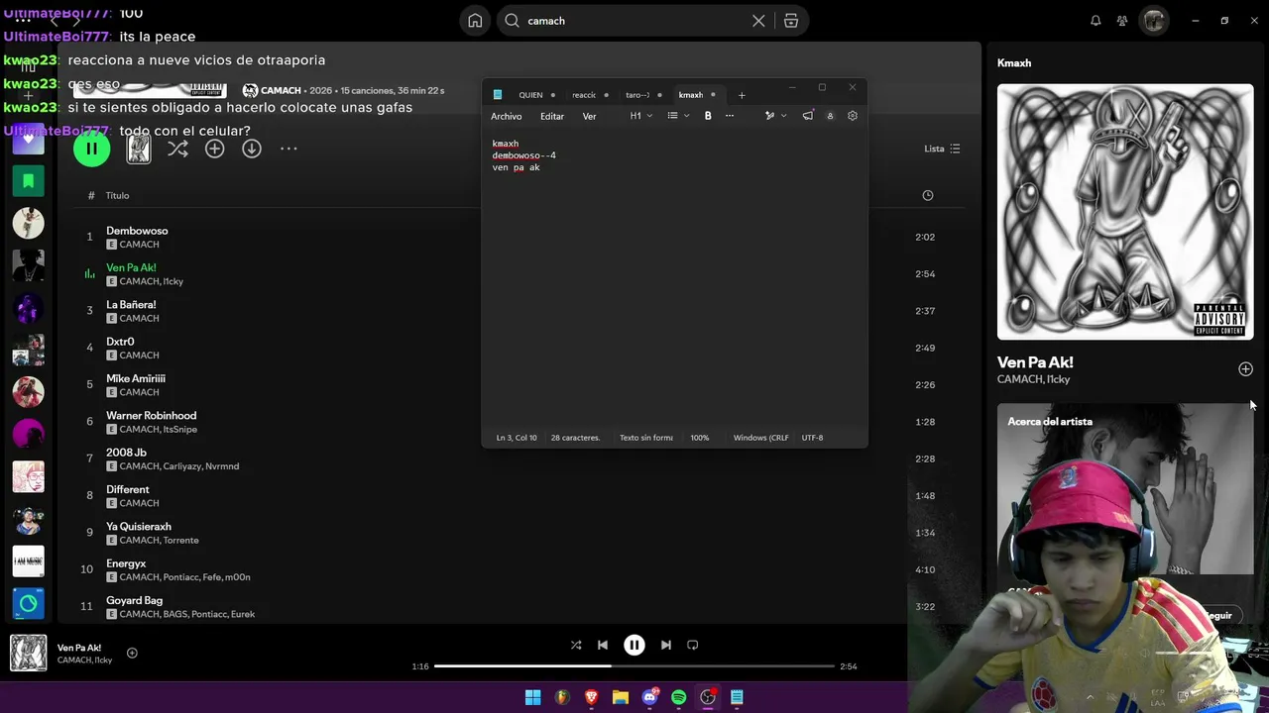Switch to the QUIEN tab in Notepad

click(530, 95)
